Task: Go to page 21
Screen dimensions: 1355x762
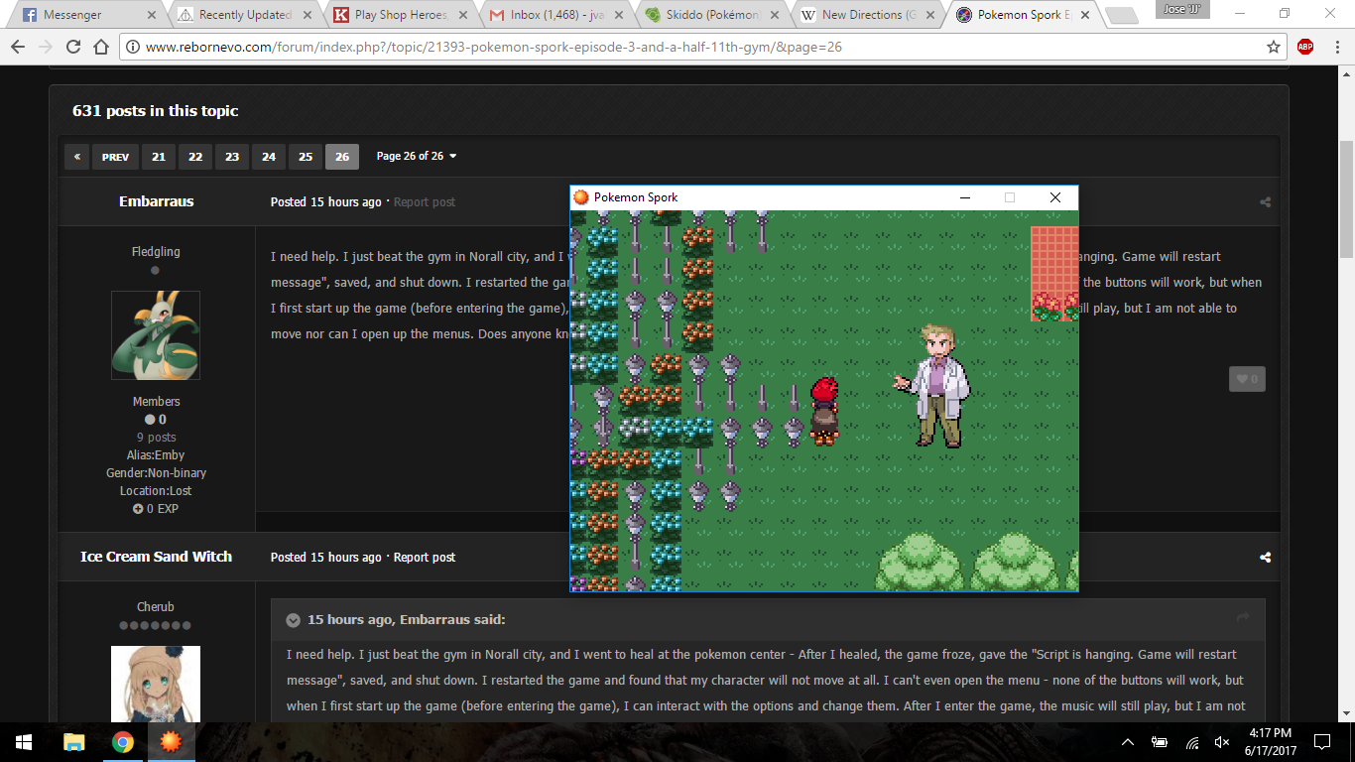Action: (158, 157)
